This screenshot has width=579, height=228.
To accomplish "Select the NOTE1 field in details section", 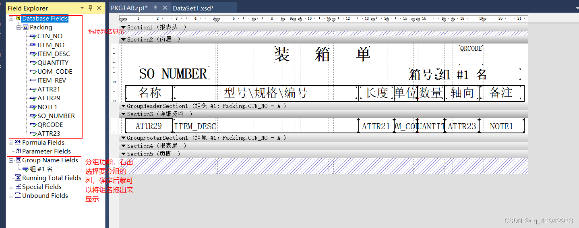I will pos(502,126).
